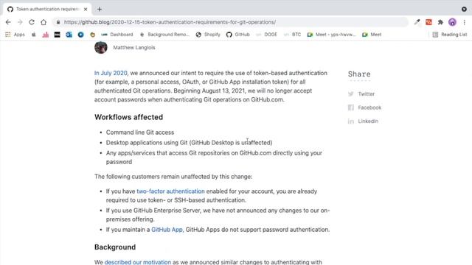
Task: Share the article on LinkedIn
Action: pyautogui.click(x=363, y=121)
